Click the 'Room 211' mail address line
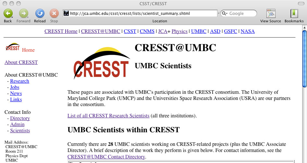This screenshot has height=163, width=307. (x=14, y=151)
